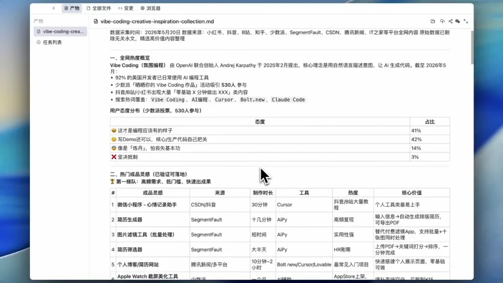Image resolution: width=503 pixels, height=283 pixels.
Task: Click the 实用性强 cell
Action: click(353, 235)
